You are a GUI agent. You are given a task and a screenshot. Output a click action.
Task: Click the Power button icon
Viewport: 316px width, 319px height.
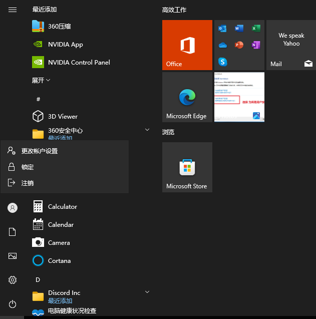click(x=13, y=304)
